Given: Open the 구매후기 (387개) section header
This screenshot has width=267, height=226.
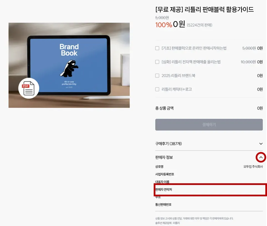Looking at the screenshot, I should pos(209,144).
